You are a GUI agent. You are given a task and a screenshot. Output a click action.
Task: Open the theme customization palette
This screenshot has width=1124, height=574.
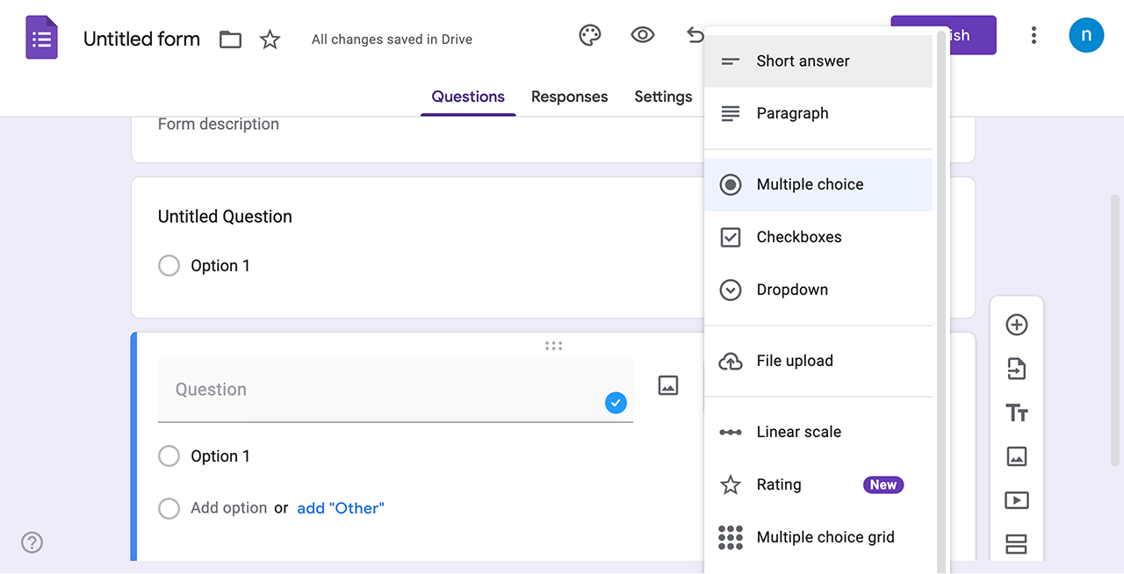(x=589, y=34)
